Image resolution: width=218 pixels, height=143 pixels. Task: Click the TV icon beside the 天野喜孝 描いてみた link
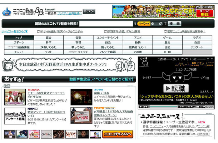click(106, 31)
